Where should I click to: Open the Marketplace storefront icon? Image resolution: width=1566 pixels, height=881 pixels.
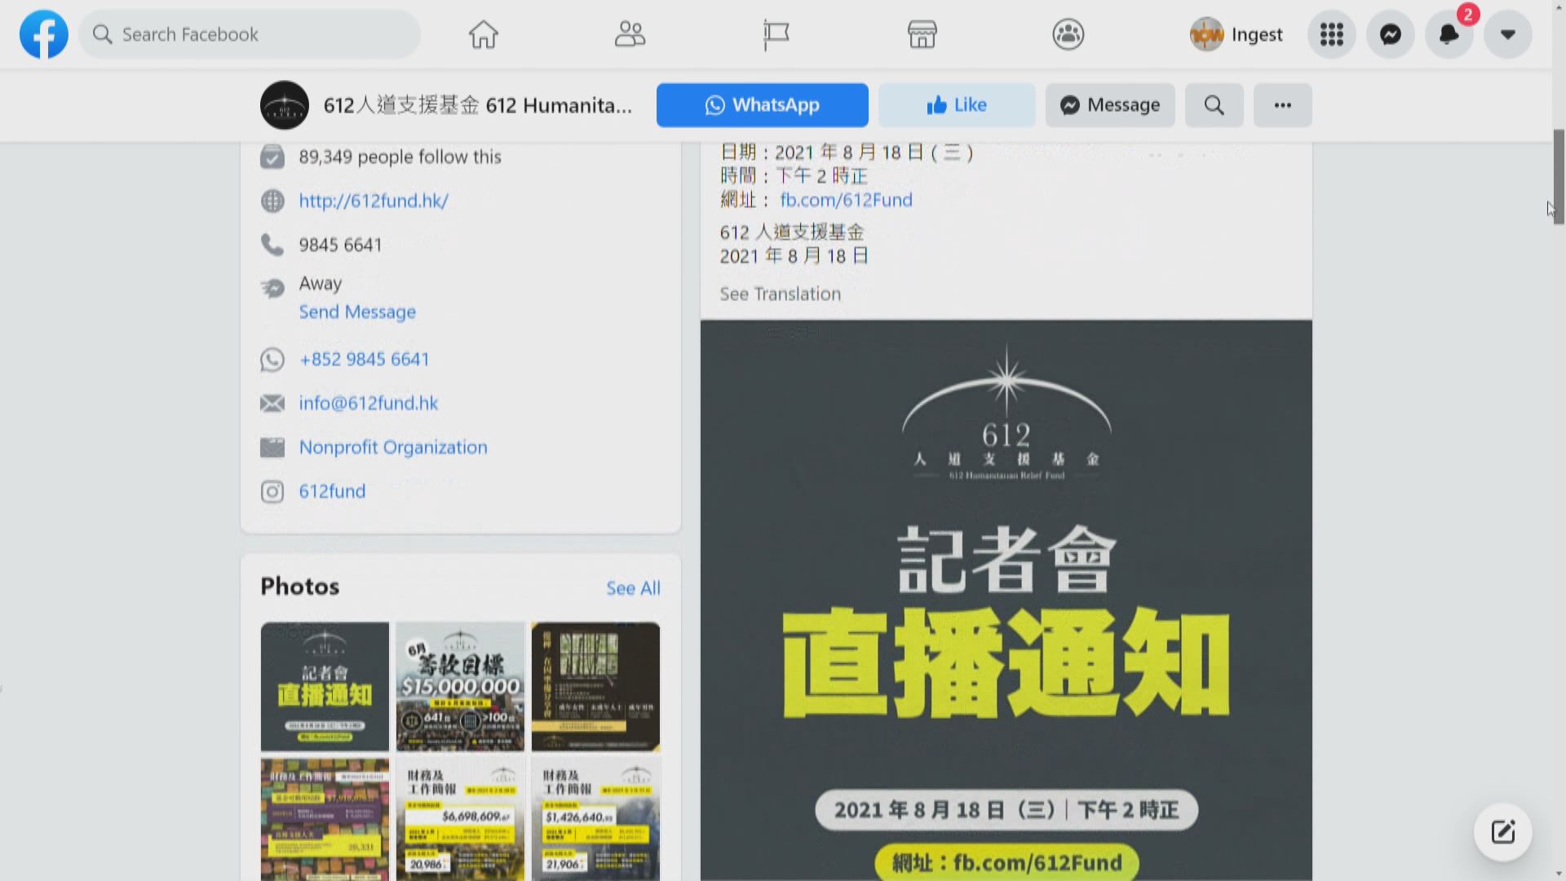click(x=922, y=34)
